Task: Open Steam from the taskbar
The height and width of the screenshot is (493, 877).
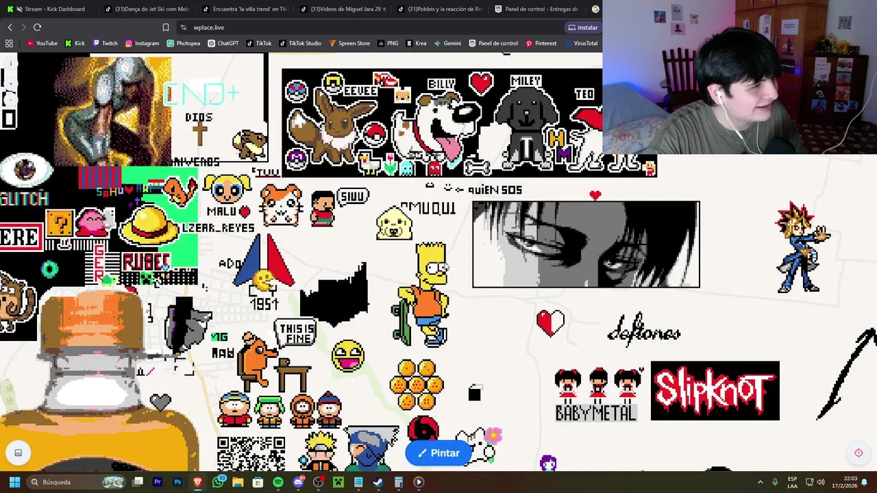Action: pos(378,482)
